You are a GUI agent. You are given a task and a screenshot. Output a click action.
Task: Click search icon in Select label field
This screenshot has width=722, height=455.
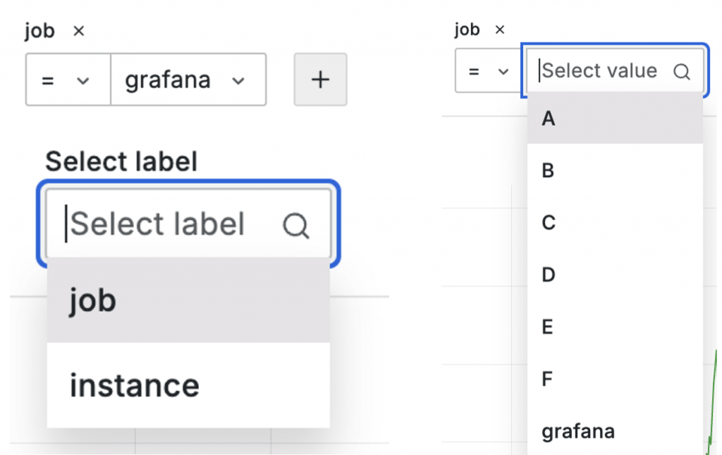[295, 226]
